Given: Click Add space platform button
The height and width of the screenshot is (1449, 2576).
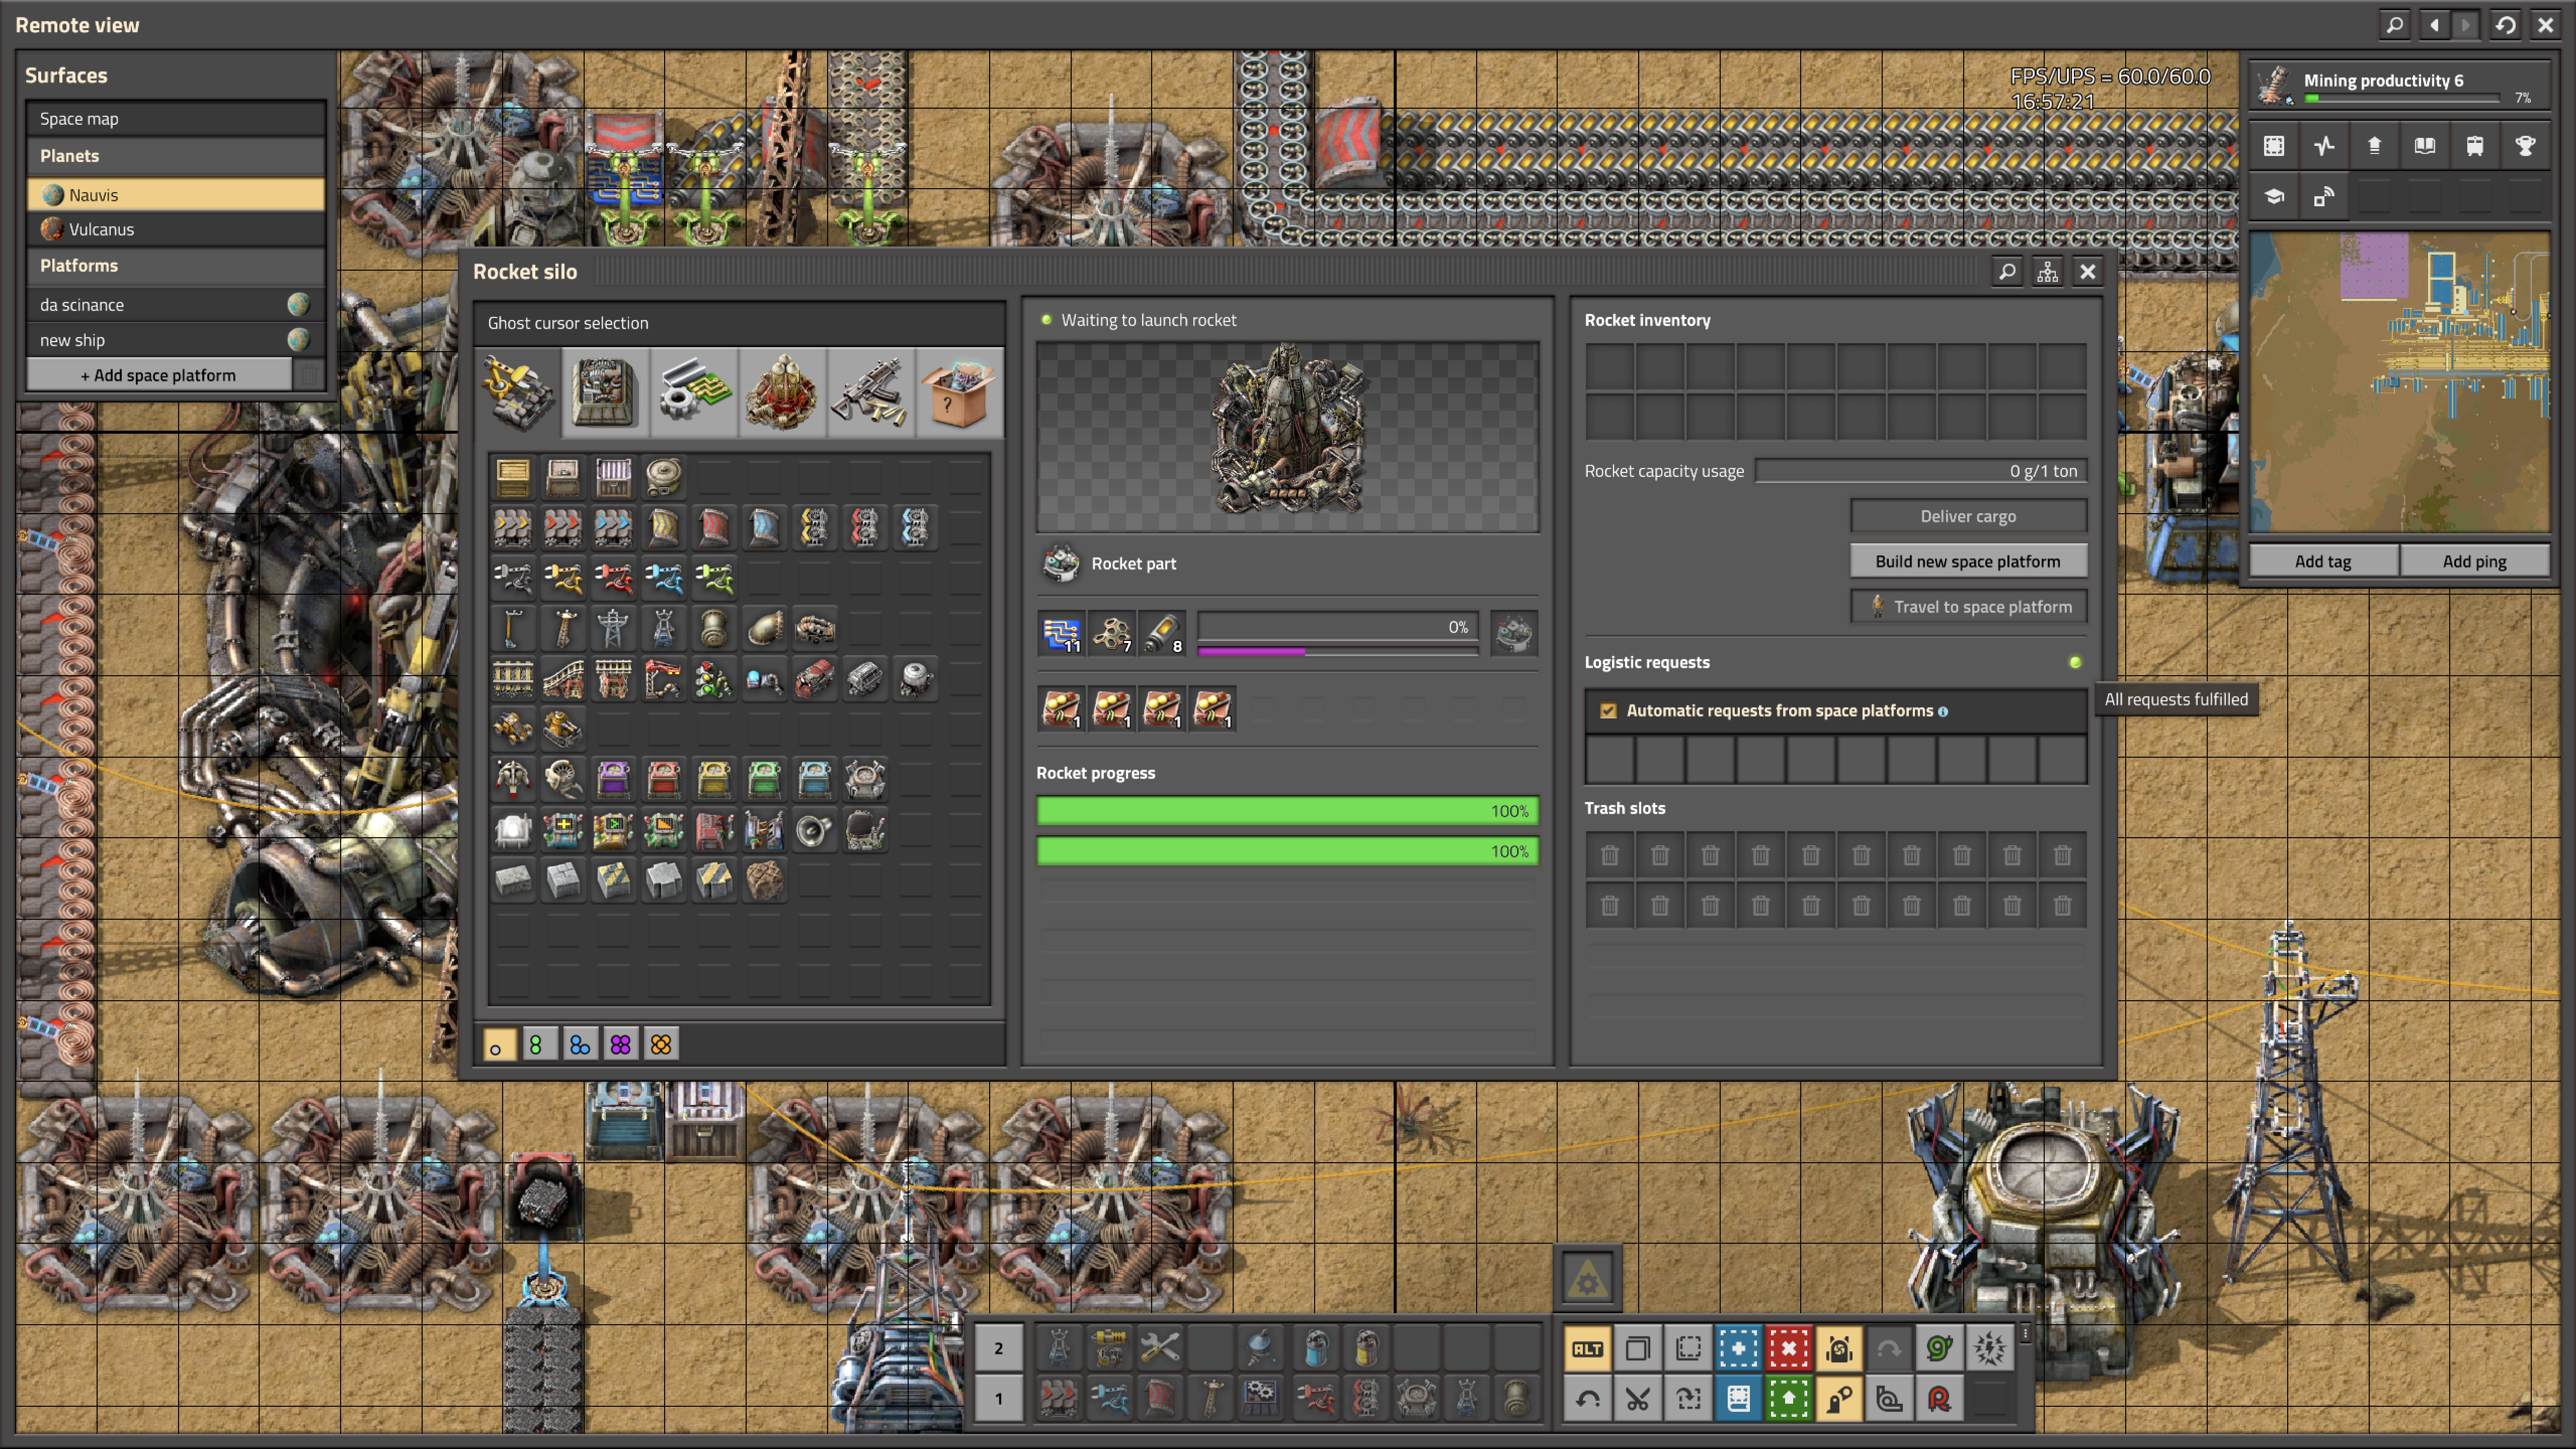Looking at the screenshot, I should (x=159, y=375).
